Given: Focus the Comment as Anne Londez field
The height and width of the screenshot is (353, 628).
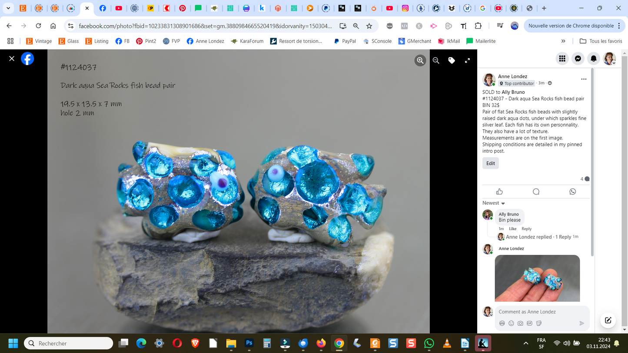Looking at the screenshot, I should pyautogui.click(x=542, y=312).
